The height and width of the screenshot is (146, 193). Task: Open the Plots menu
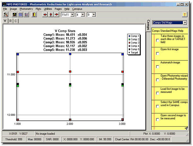[x=38, y=9]
